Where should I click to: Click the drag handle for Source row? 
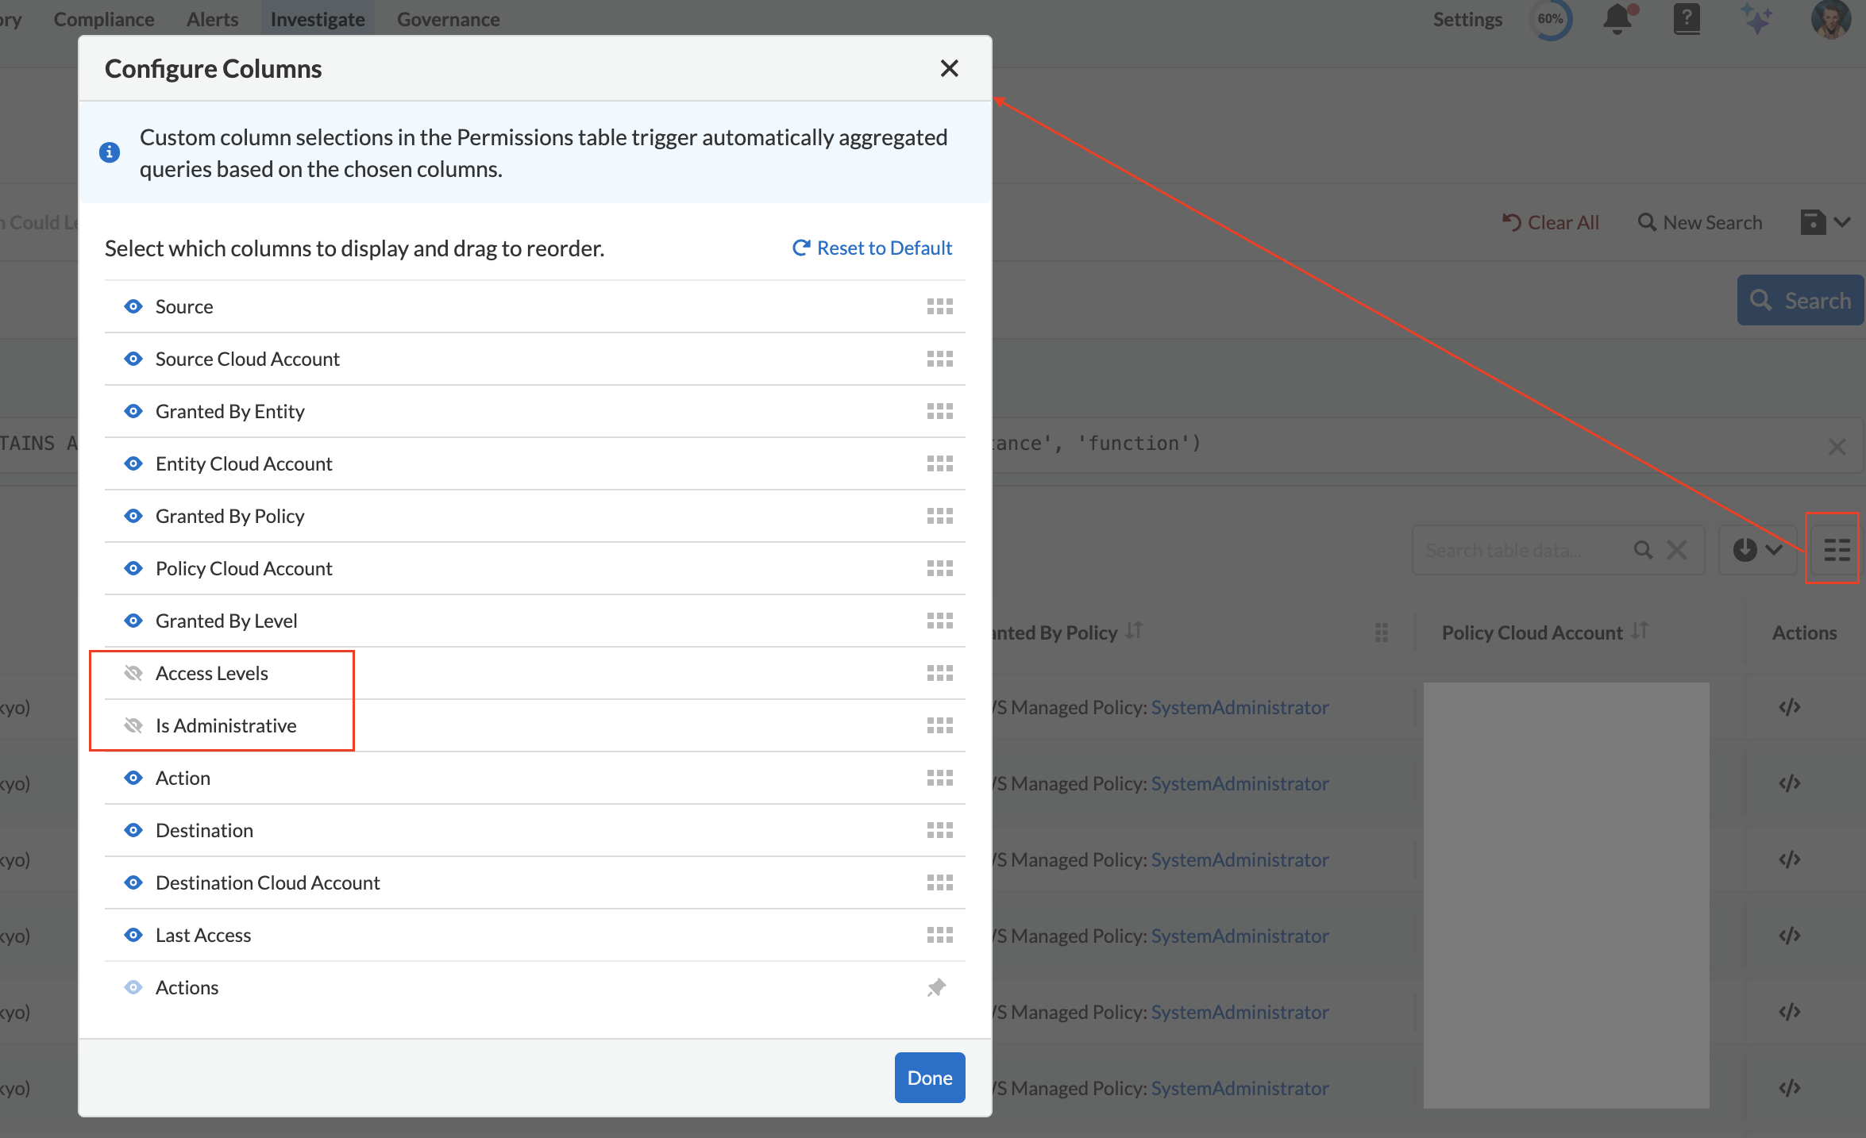click(939, 306)
